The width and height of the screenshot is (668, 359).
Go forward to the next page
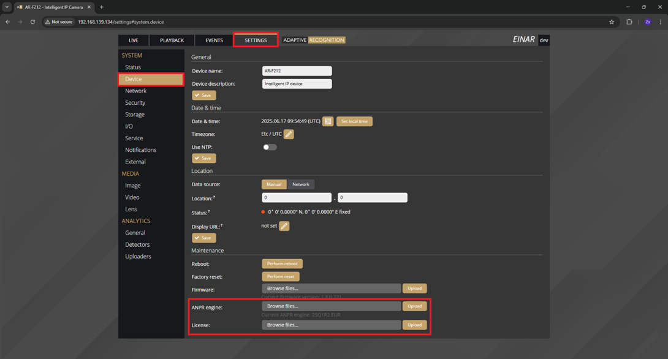coord(20,22)
